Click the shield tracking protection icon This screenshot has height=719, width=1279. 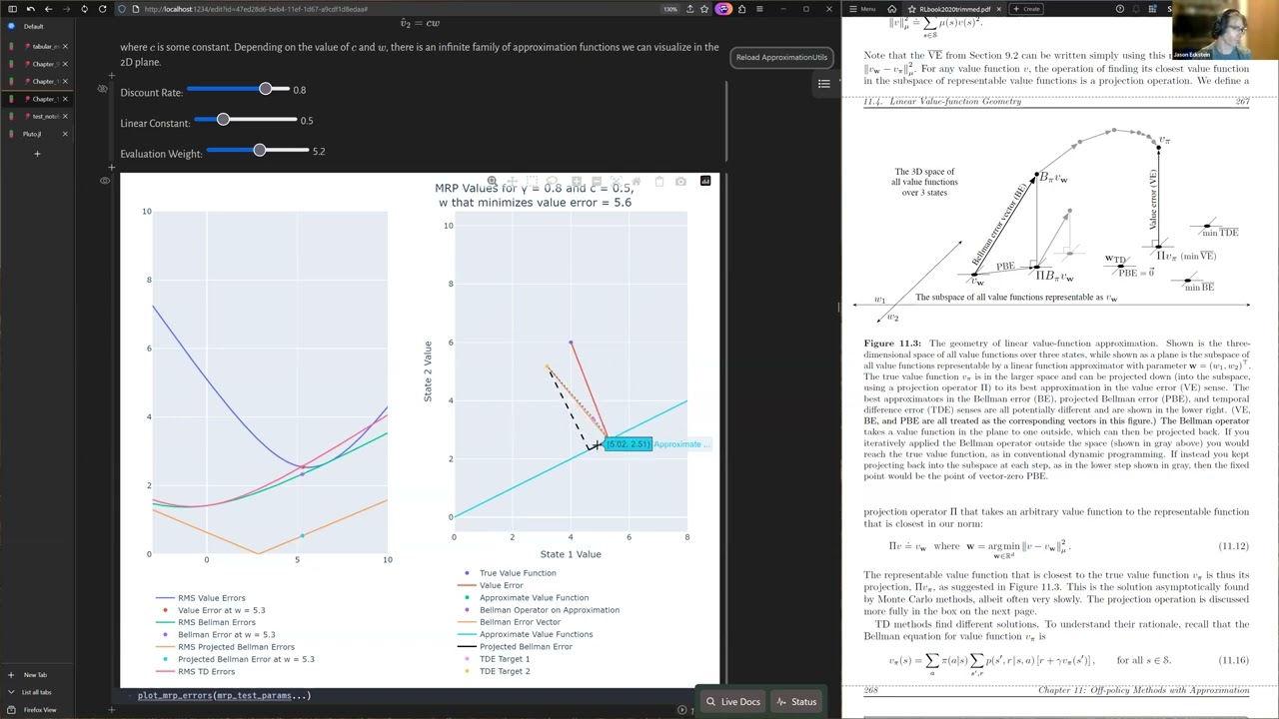point(121,9)
